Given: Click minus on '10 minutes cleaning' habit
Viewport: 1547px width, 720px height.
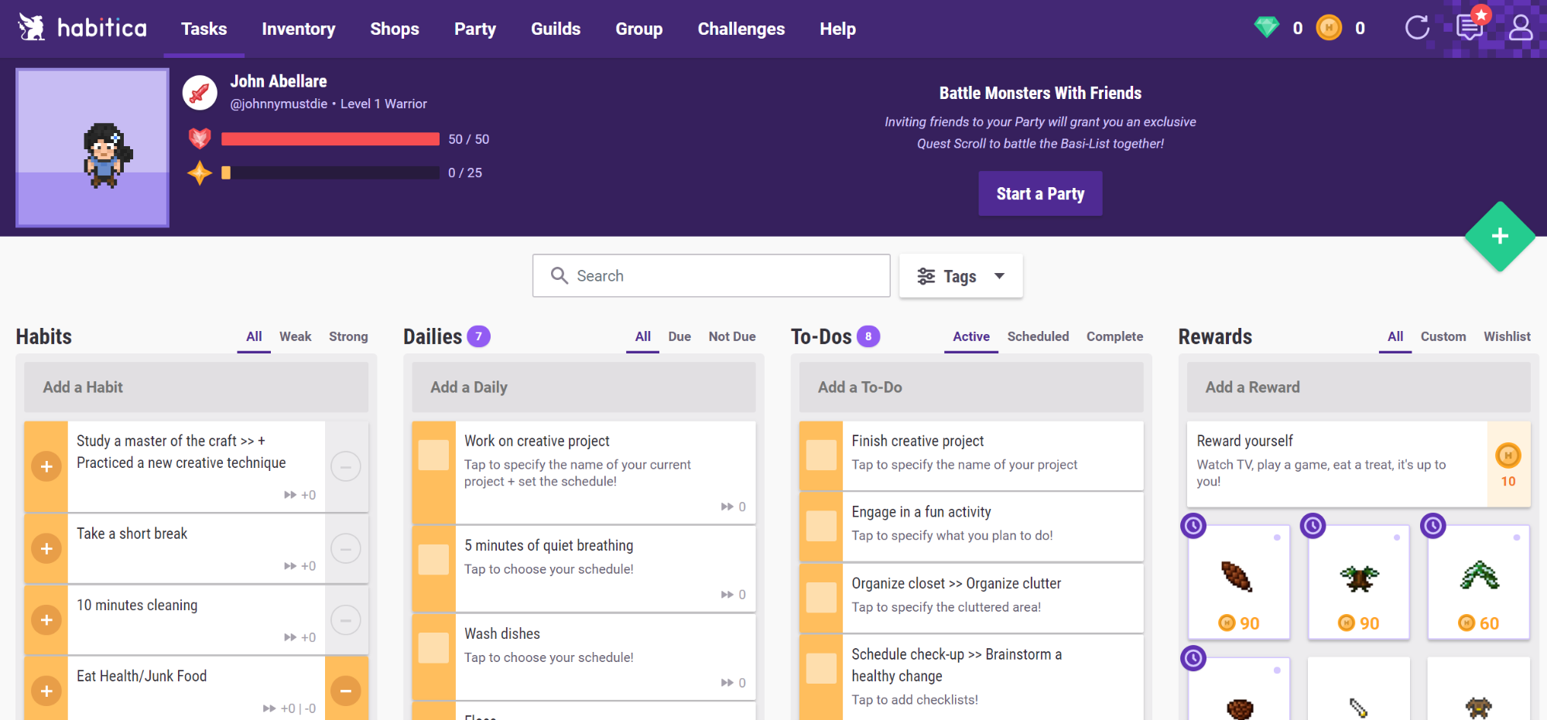Looking at the screenshot, I should click(346, 619).
